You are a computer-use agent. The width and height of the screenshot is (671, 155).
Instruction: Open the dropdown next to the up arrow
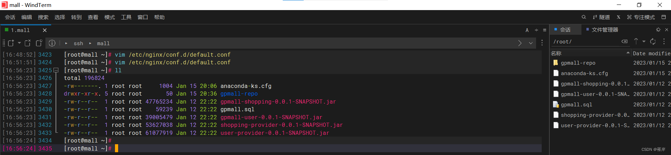point(644,41)
